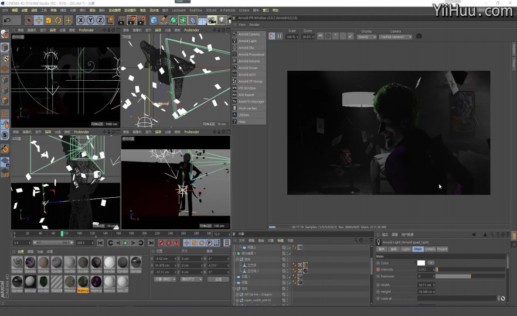This screenshot has width=517, height=316.
Task: Collapse the null above Alf Da Fré
Action: [234, 288]
